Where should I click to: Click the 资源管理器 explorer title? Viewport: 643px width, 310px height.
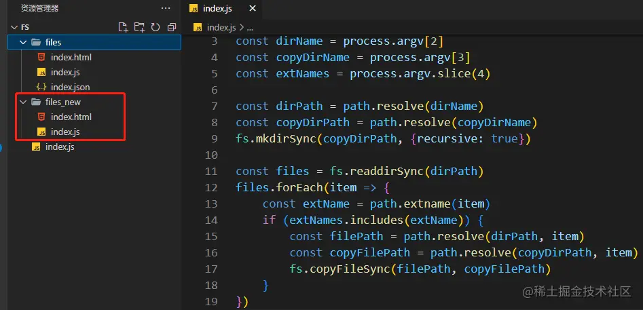pyautogui.click(x=40, y=7)
